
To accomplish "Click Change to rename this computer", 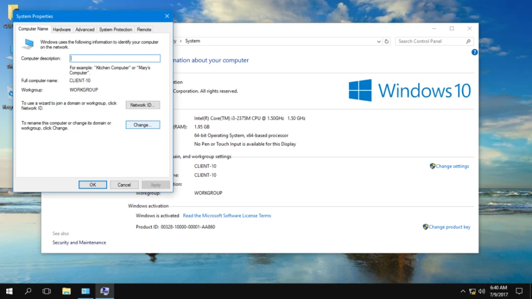I will (142, 125).
